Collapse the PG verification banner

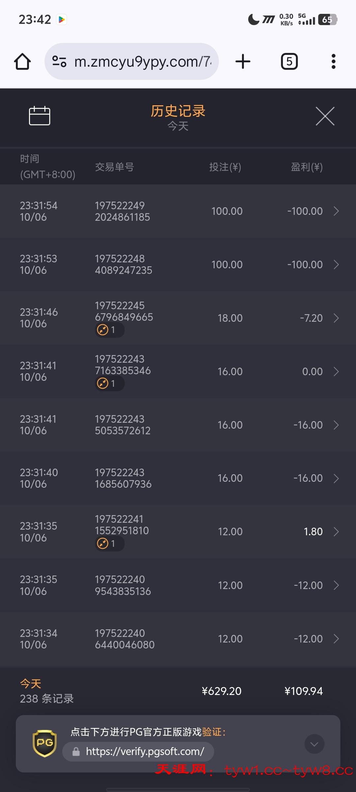coord(314,744)
